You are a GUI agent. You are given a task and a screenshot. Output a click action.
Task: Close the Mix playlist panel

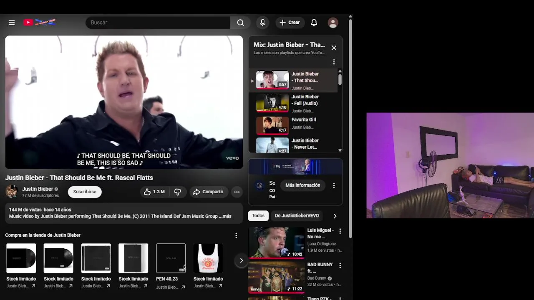click(334, 48)
